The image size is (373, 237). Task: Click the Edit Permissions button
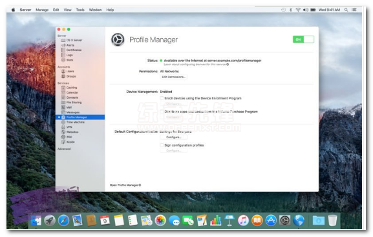174,77
